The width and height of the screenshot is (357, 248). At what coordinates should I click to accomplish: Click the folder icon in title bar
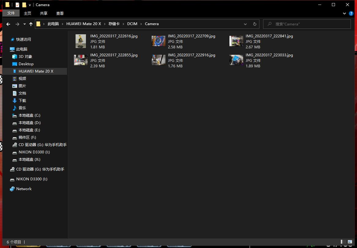[7, 5]
